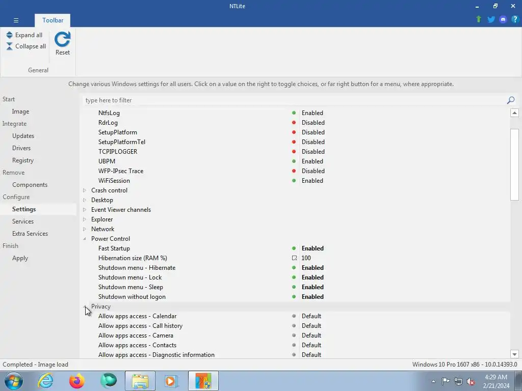Open Windows Start orb

click(14, 381)
